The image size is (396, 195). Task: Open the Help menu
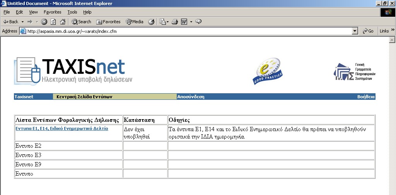(87, 12)
